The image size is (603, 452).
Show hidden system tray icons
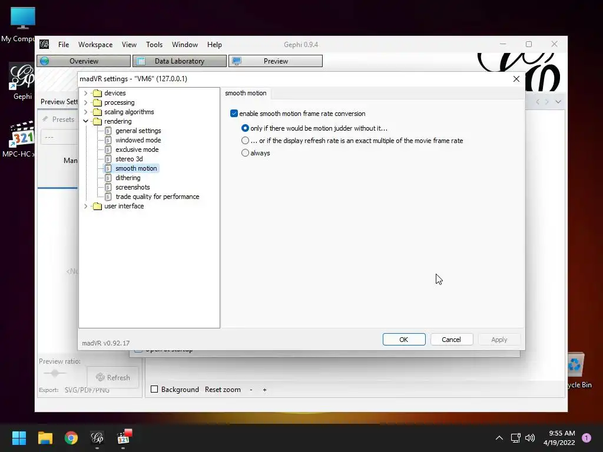499,438
